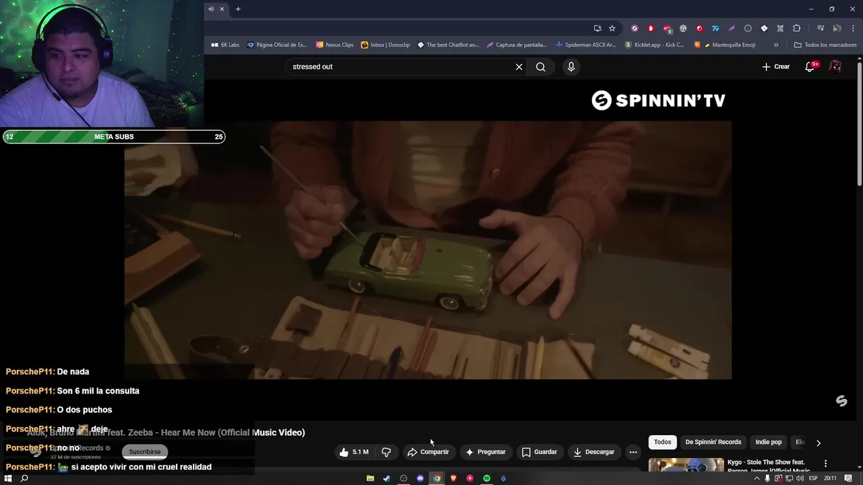This screenshot has height=485, width=863.
Task: Show more filter chips with right arrow
Action: click(819, 443)
